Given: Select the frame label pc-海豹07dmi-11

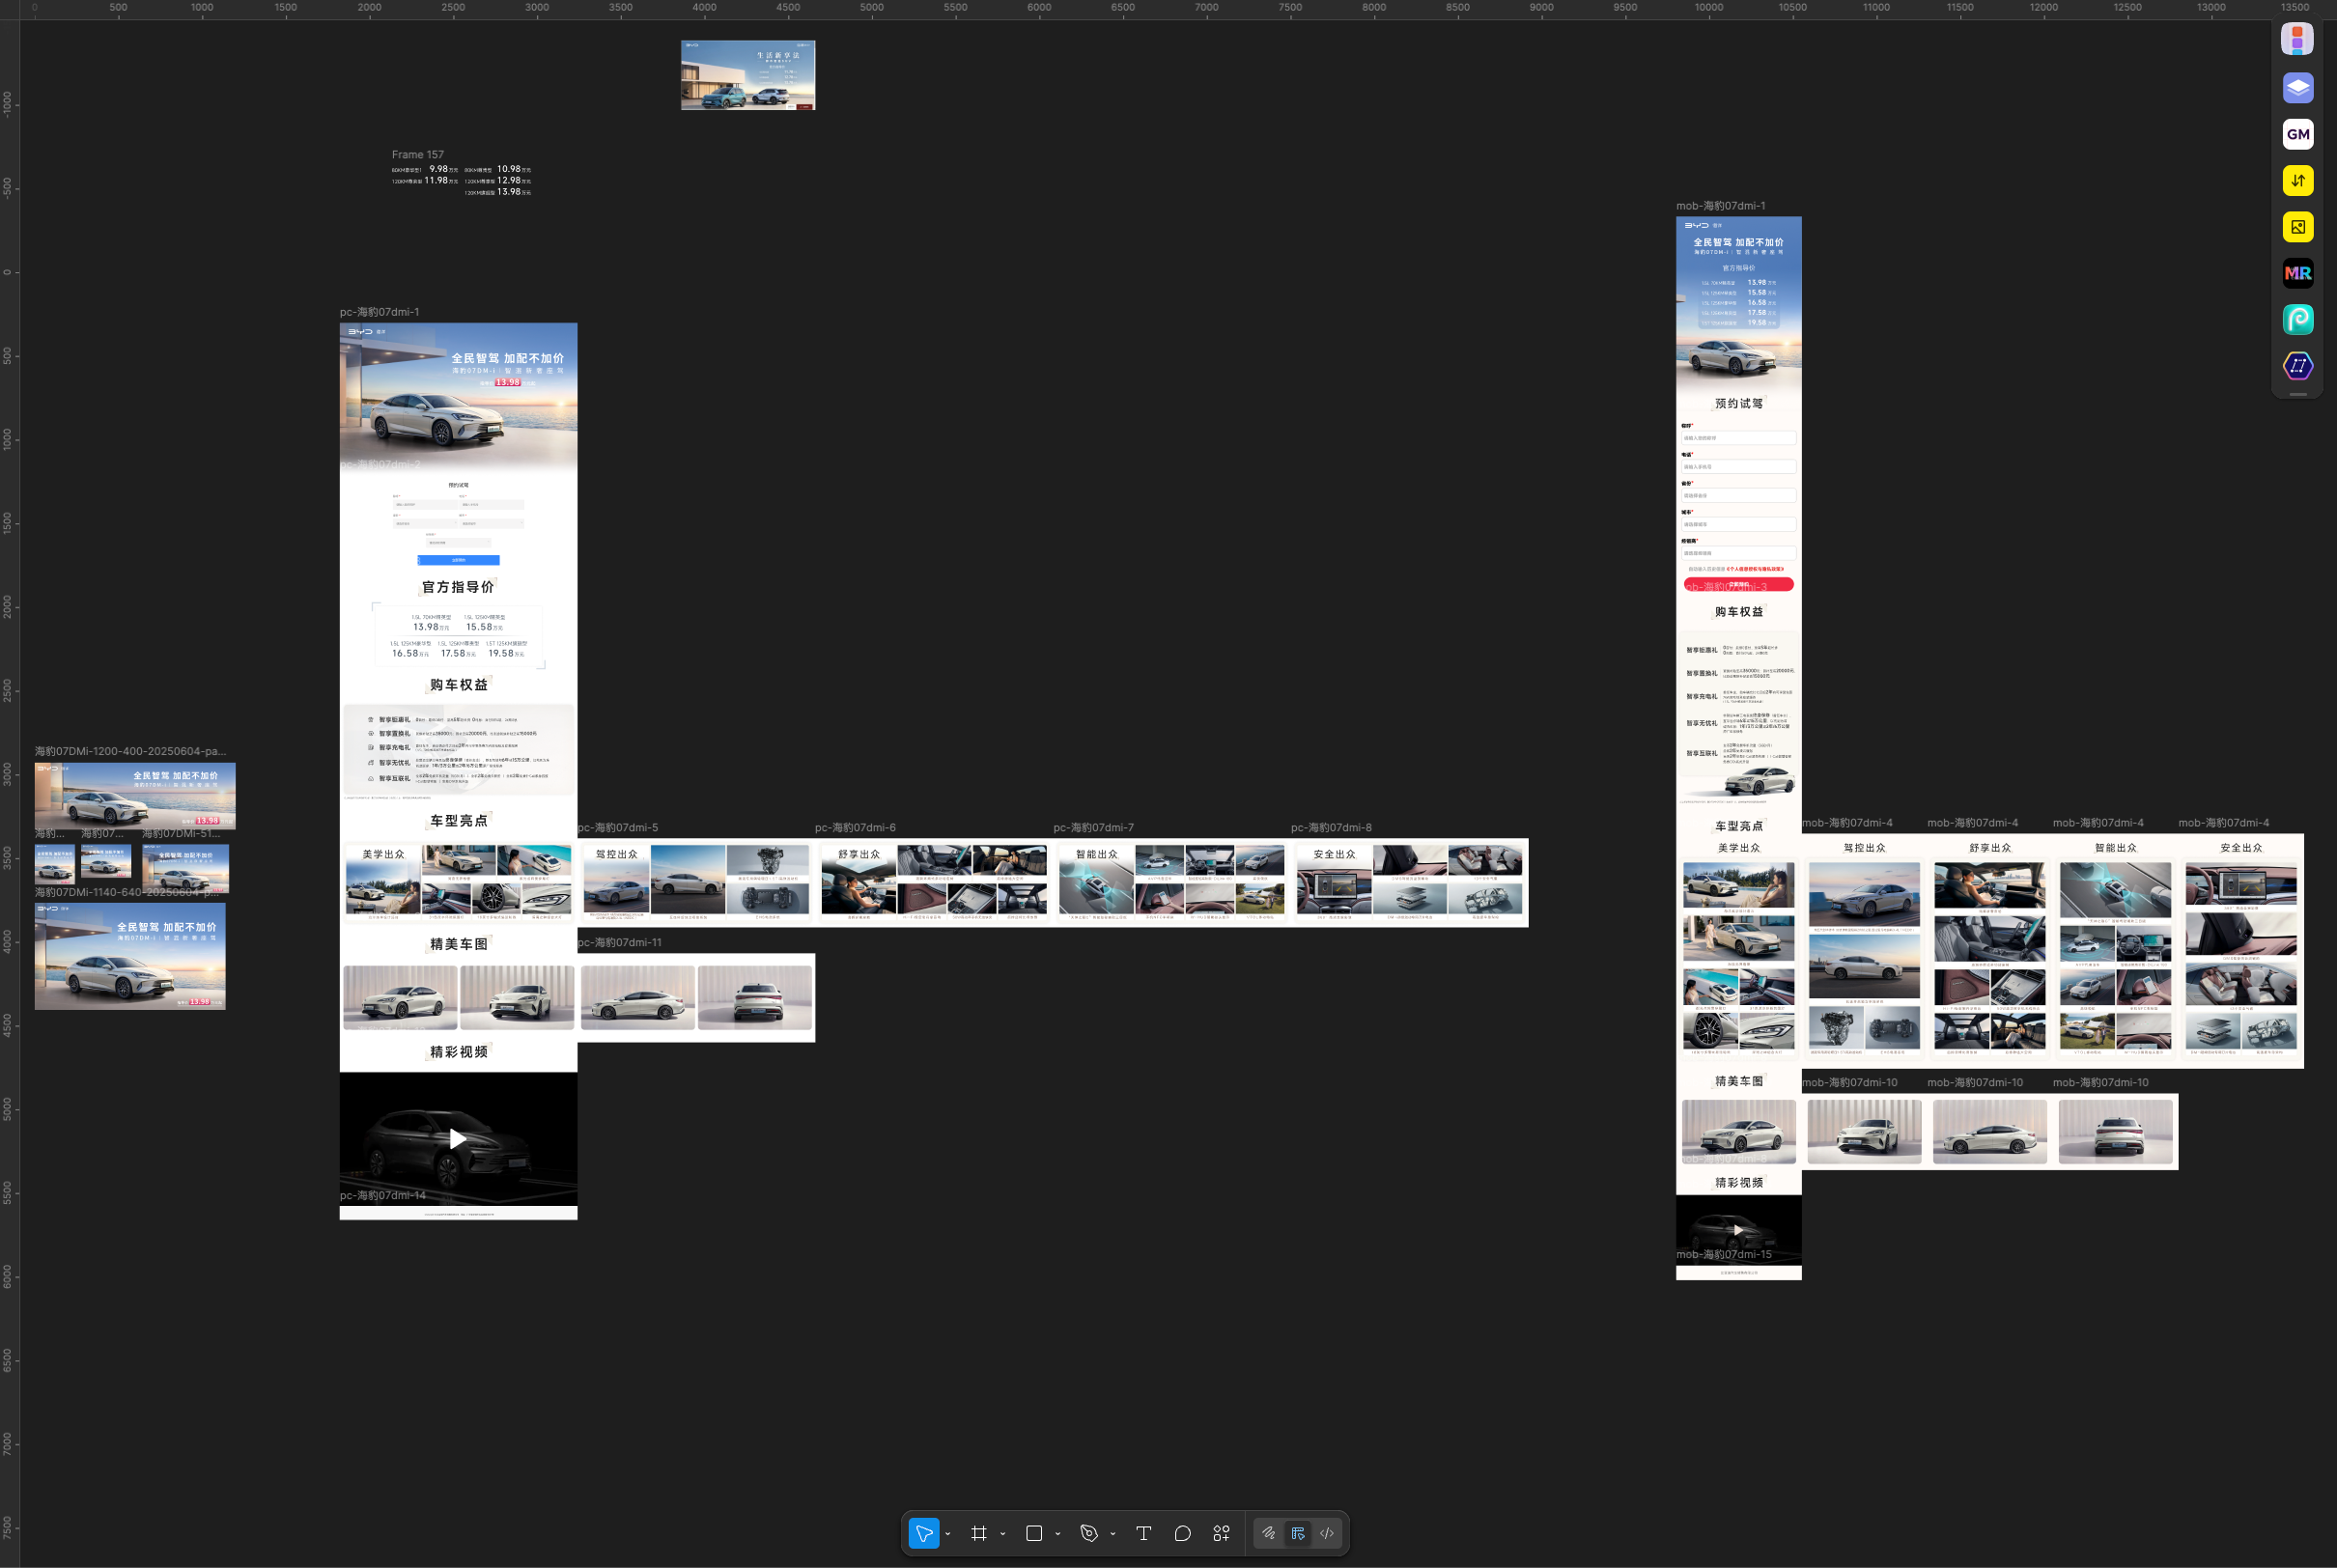Looking at the screenshot, I should [x=620, y=943].
